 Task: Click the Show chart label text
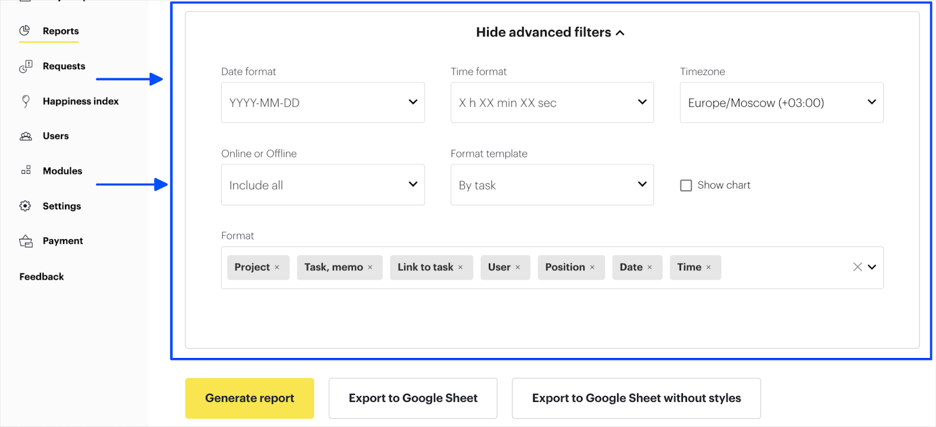(x=724, y=185)
